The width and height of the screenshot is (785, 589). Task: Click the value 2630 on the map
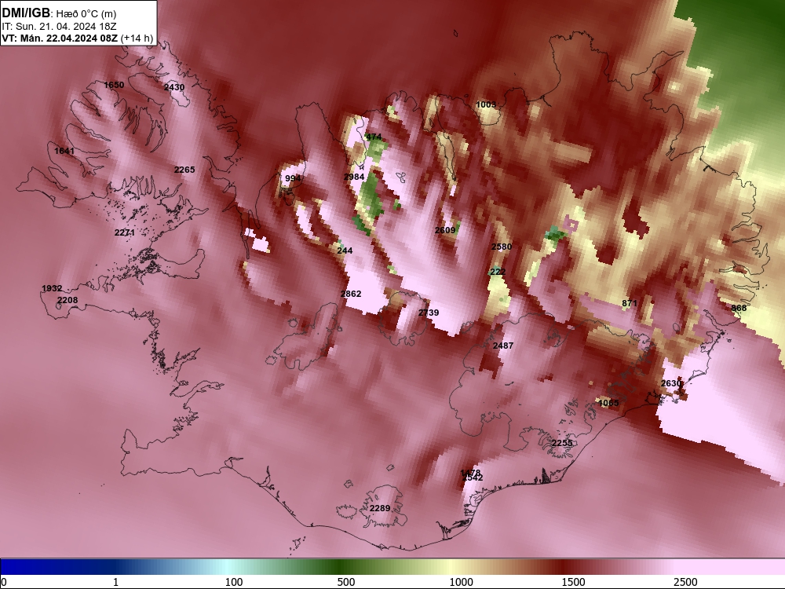click(671, 383)
